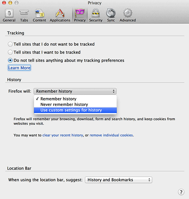The image size is (189, 199).
Task: Open the 'Firefox will' history dropdown
Action: coord(75,91)
